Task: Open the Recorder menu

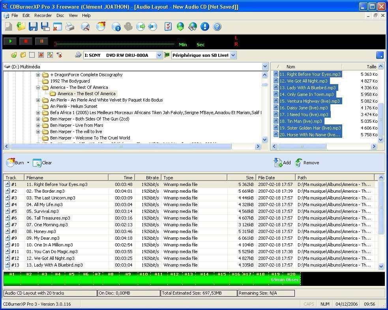Action: [43, 15]
